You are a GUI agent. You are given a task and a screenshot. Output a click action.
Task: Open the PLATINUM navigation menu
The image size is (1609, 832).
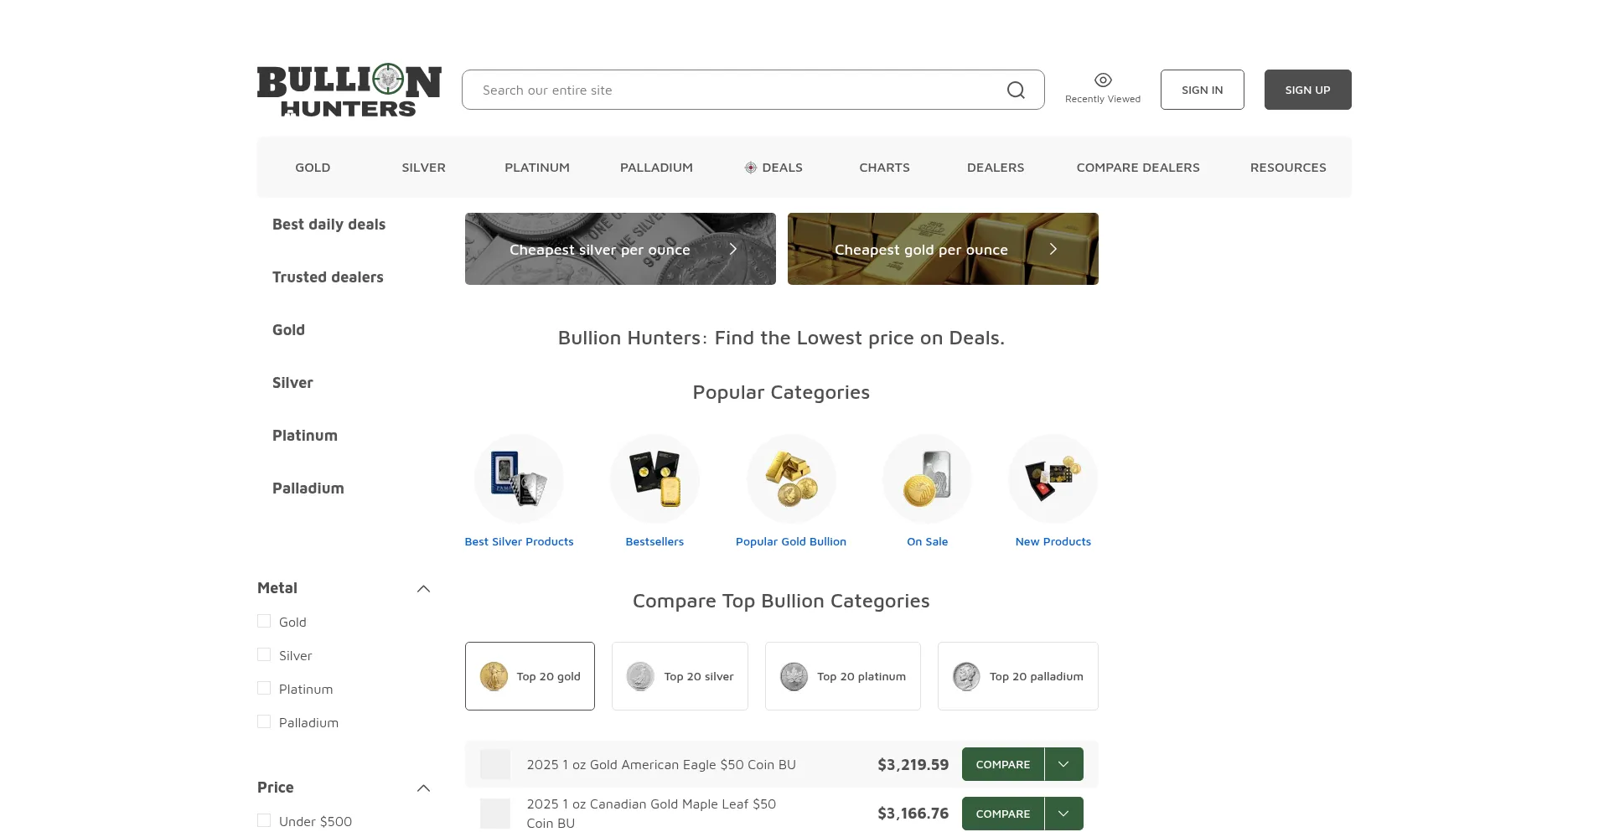537,168
